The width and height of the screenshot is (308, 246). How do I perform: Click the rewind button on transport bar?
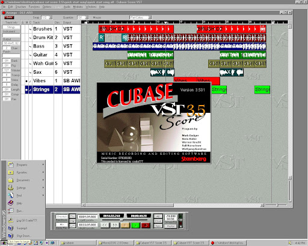105,225
